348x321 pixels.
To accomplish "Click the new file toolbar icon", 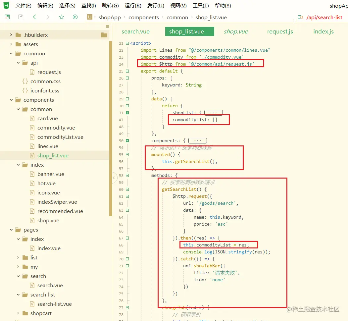I will [7, 17].
